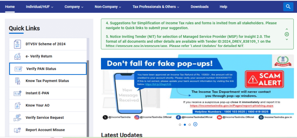Open Know Tax Payment Status link
This screenshot has width=297, height=138.
(x=47, y=81)
